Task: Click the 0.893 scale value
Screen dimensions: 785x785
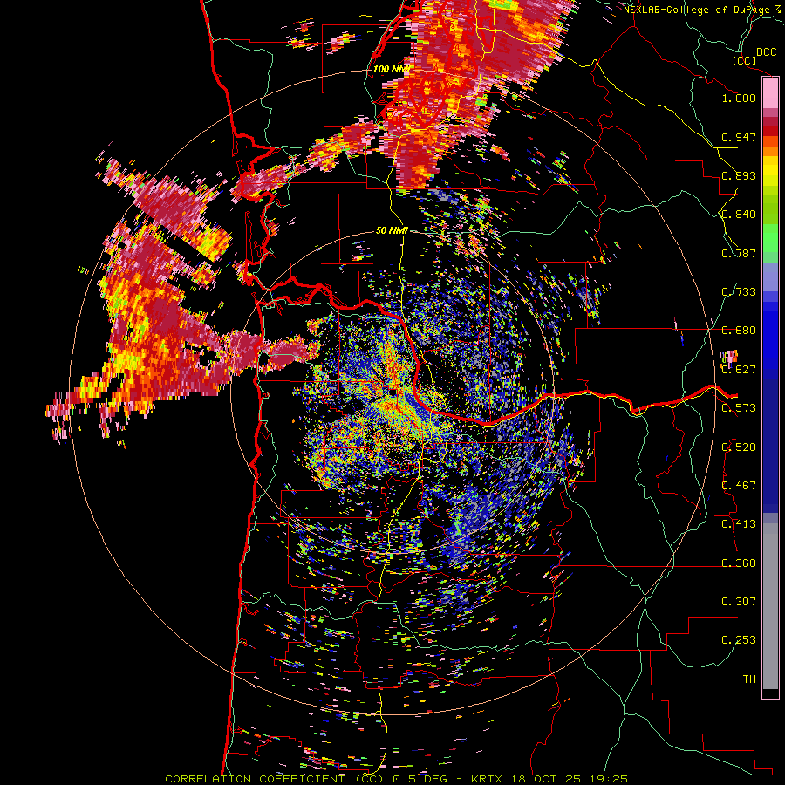Action: [x=739, y=175]
